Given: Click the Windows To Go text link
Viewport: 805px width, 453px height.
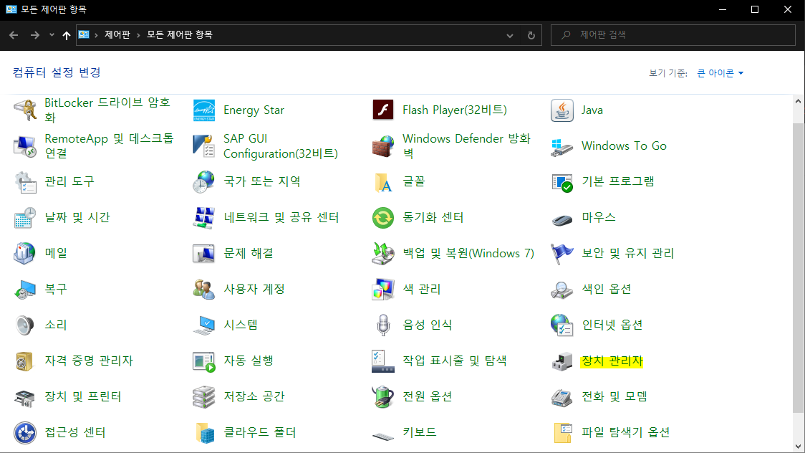Looking at the screenshot, I should click(x=624, y=146).
